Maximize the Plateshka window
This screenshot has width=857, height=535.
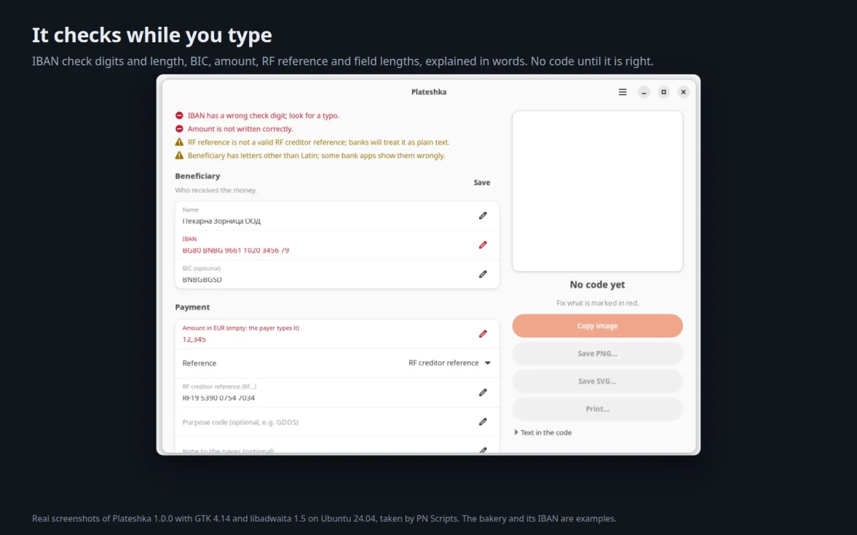coord(664,92)
